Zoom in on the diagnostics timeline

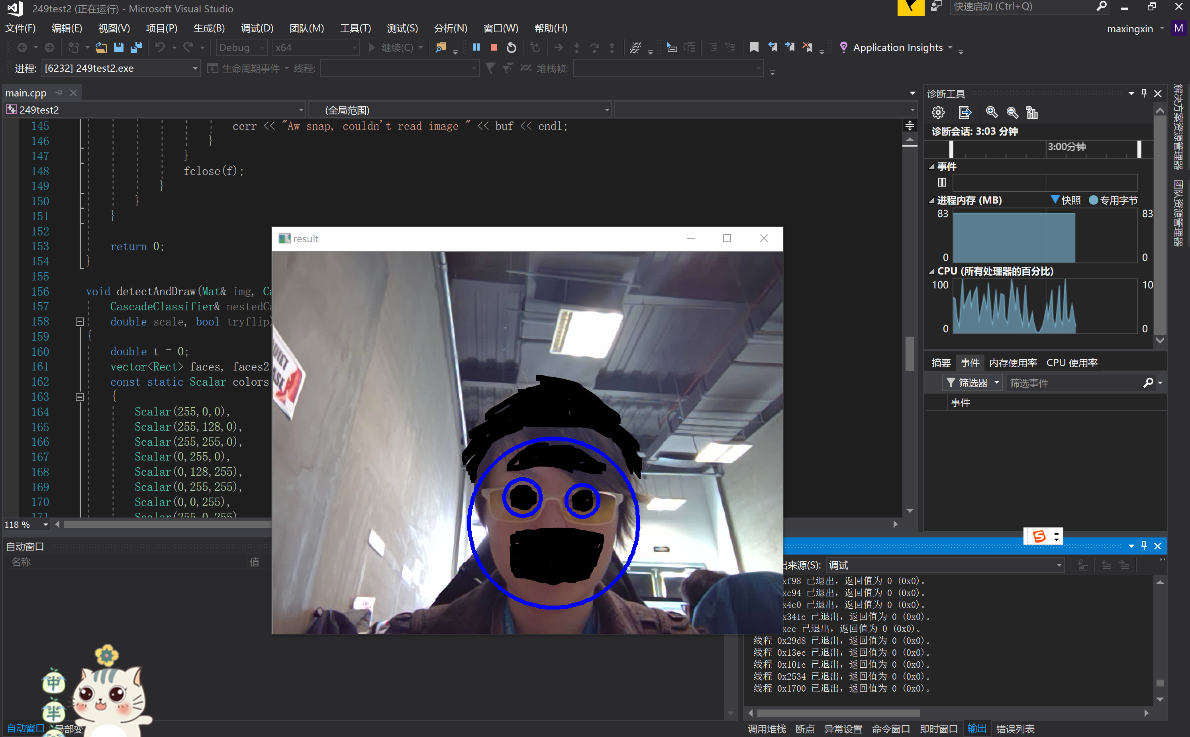click(992, 113)
